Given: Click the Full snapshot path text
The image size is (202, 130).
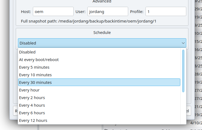Looking at the screenshot, I should point(89,21).
